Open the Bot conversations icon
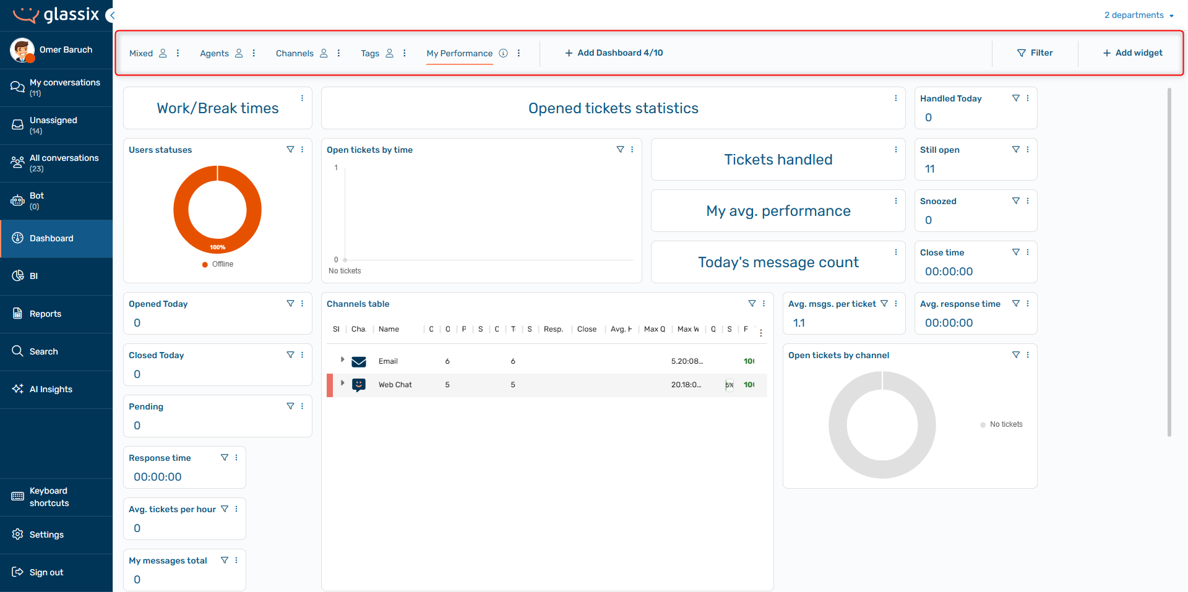Viewport: 1188px width, 592px height. pyautogui.click(x=17, y=200)
